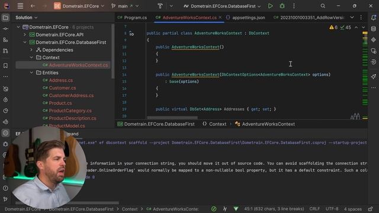Click the caret position 45:1 indicator
This screenshot has height=213, width=379.
coord(274,209)
